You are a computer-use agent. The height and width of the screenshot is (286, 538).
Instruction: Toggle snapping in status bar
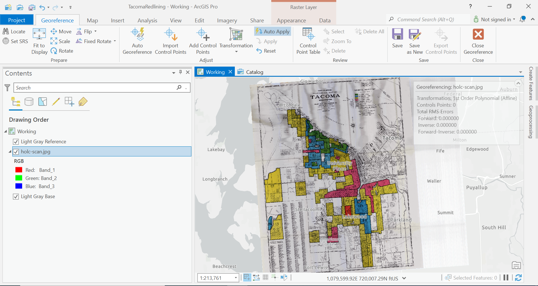point(247,278)
